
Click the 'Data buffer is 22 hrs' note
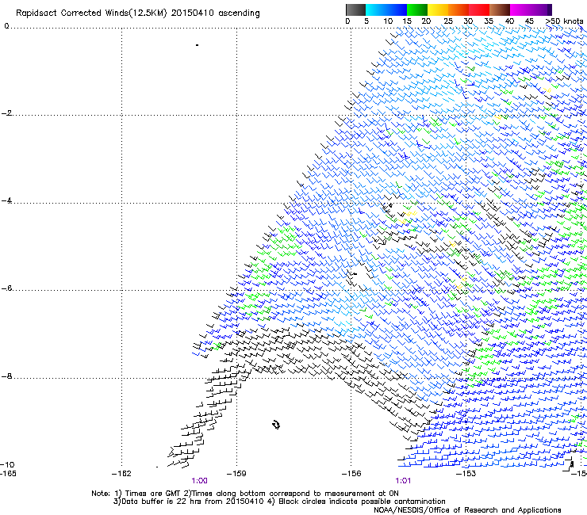click(x=279, y=502)
